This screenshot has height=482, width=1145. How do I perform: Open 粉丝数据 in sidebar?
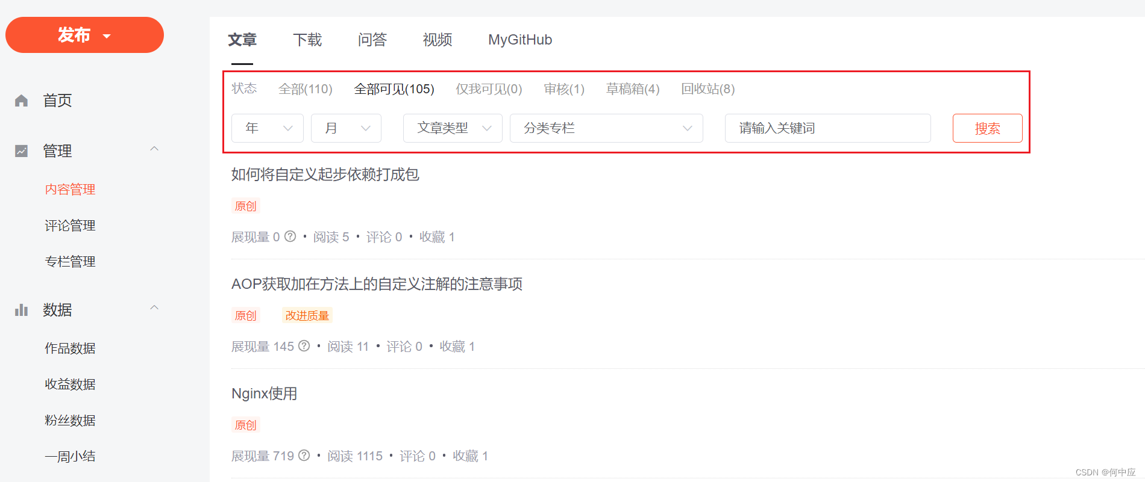click(x=70, y=421)
